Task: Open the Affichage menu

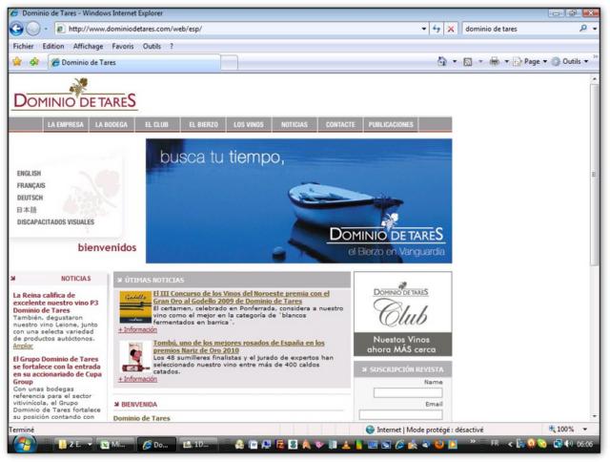Action: 89,46
